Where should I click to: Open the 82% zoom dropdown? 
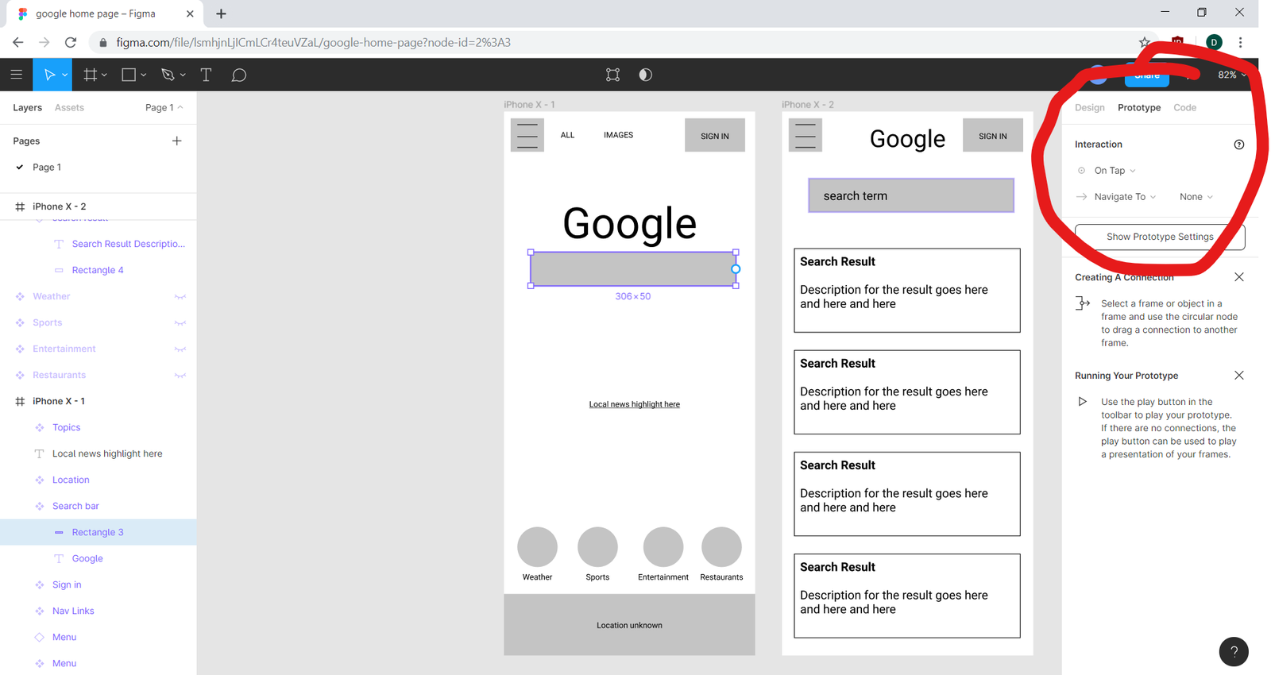pyautogui.click(x=1231, y=75)
